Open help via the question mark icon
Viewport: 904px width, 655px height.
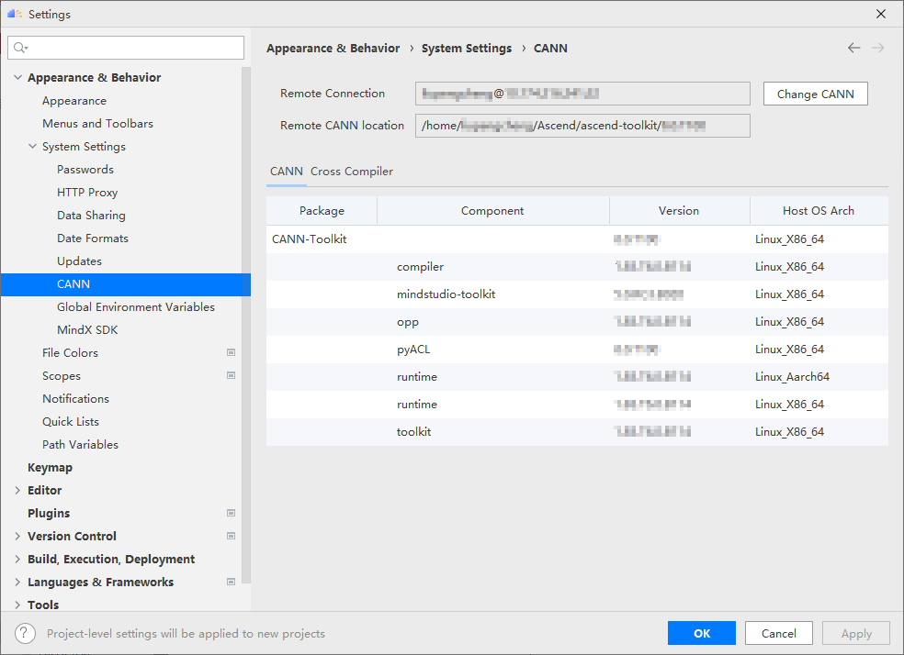[25, 633]
